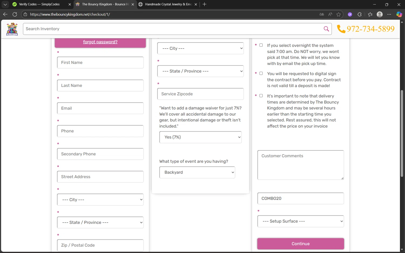Screen dimensions: 405x253
Task: Open the Setup Surface dropdown
Action: coord(301,221)
